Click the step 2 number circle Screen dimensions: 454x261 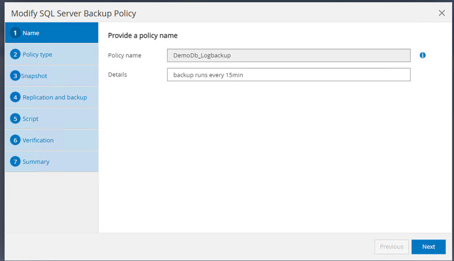15,54
